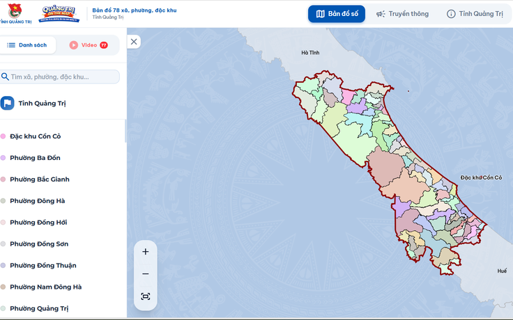Click the Tỉnh Quảng Trị flag icon

7,103
